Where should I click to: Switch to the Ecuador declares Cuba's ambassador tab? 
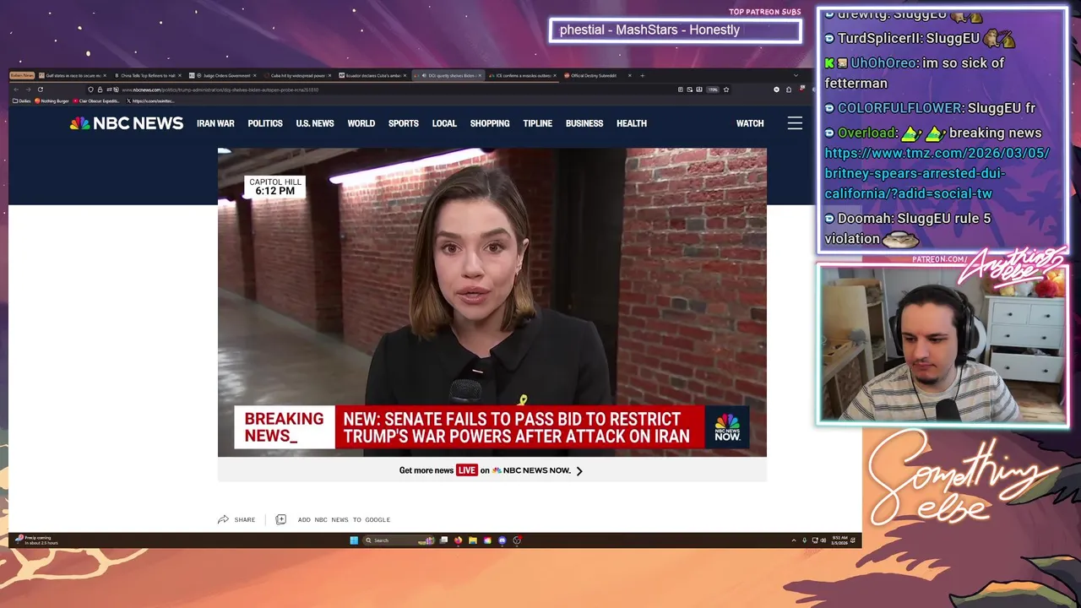pos(372,75)
